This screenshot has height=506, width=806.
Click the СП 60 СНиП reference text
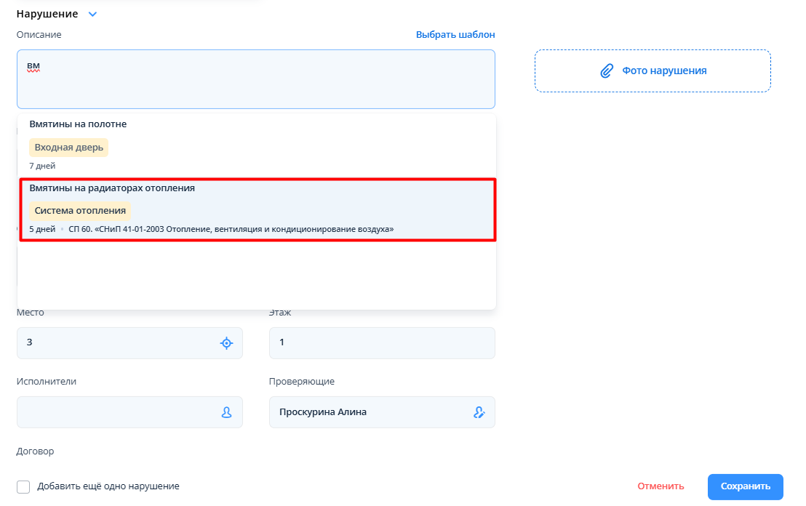[x=236, y=229]
